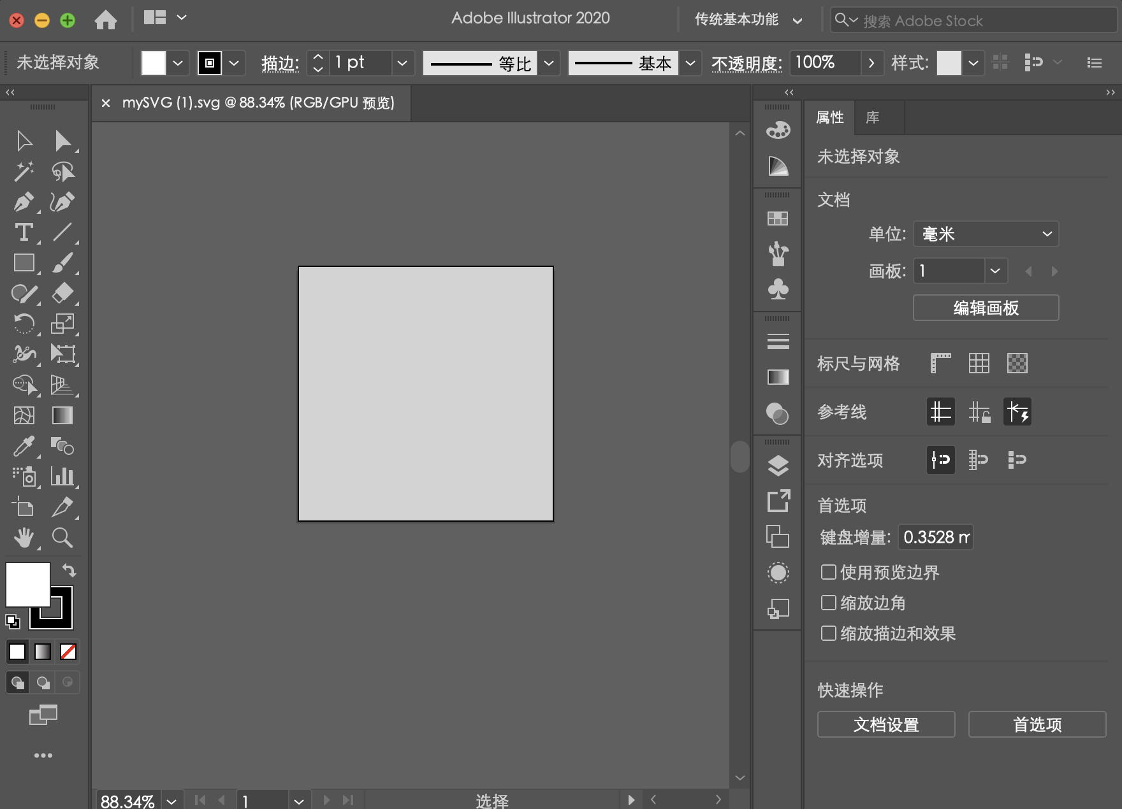Pick the Eraser tool
Viewport: 1122px width, 809px height.
pos(62,293)
